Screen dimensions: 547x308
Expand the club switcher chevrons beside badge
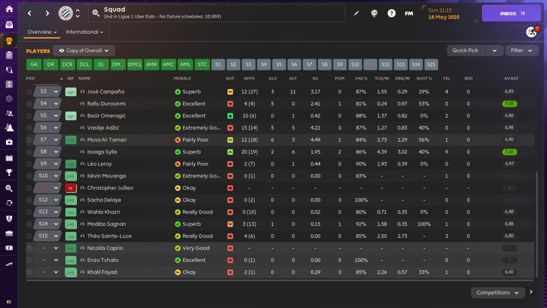[x=78, y=13]
